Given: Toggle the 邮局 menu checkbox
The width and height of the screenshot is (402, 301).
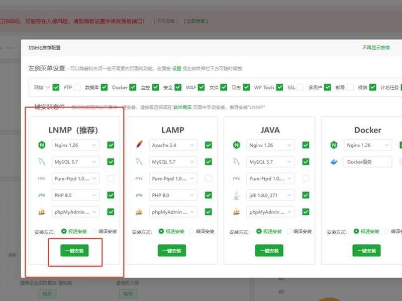Looking at the screenshot, I should (350, 87).
